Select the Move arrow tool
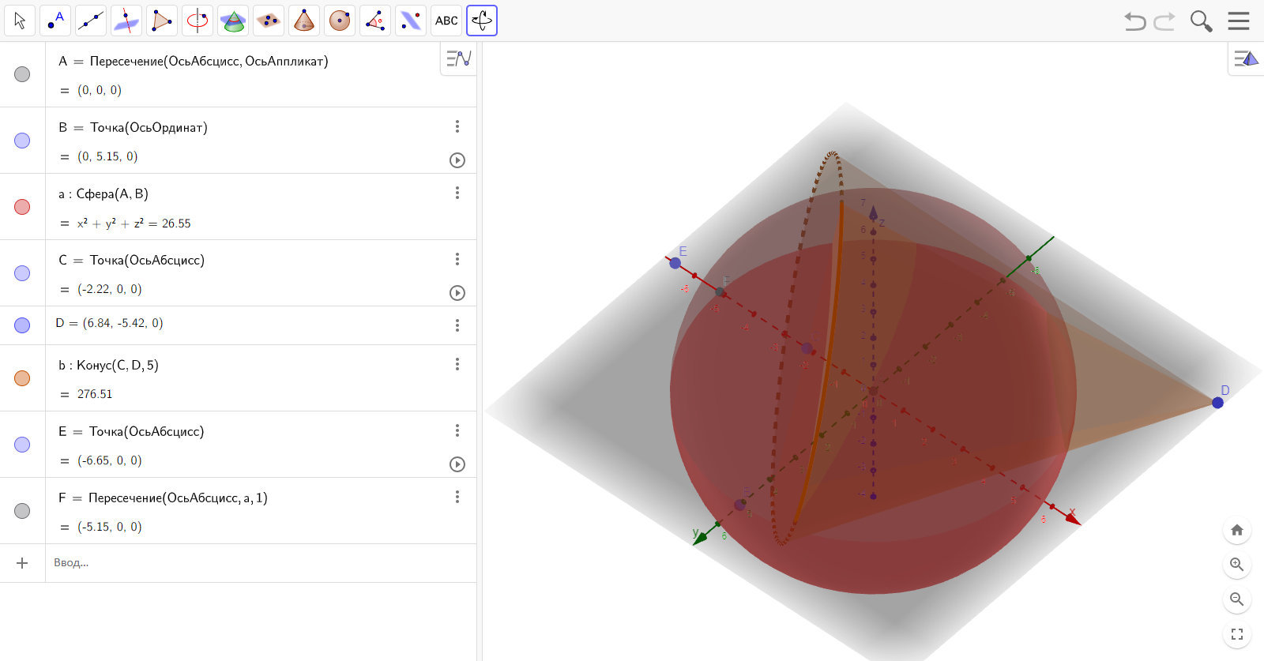Viewport: 1264px width, 661px height. pyautogui.click(x=20, y=21)
